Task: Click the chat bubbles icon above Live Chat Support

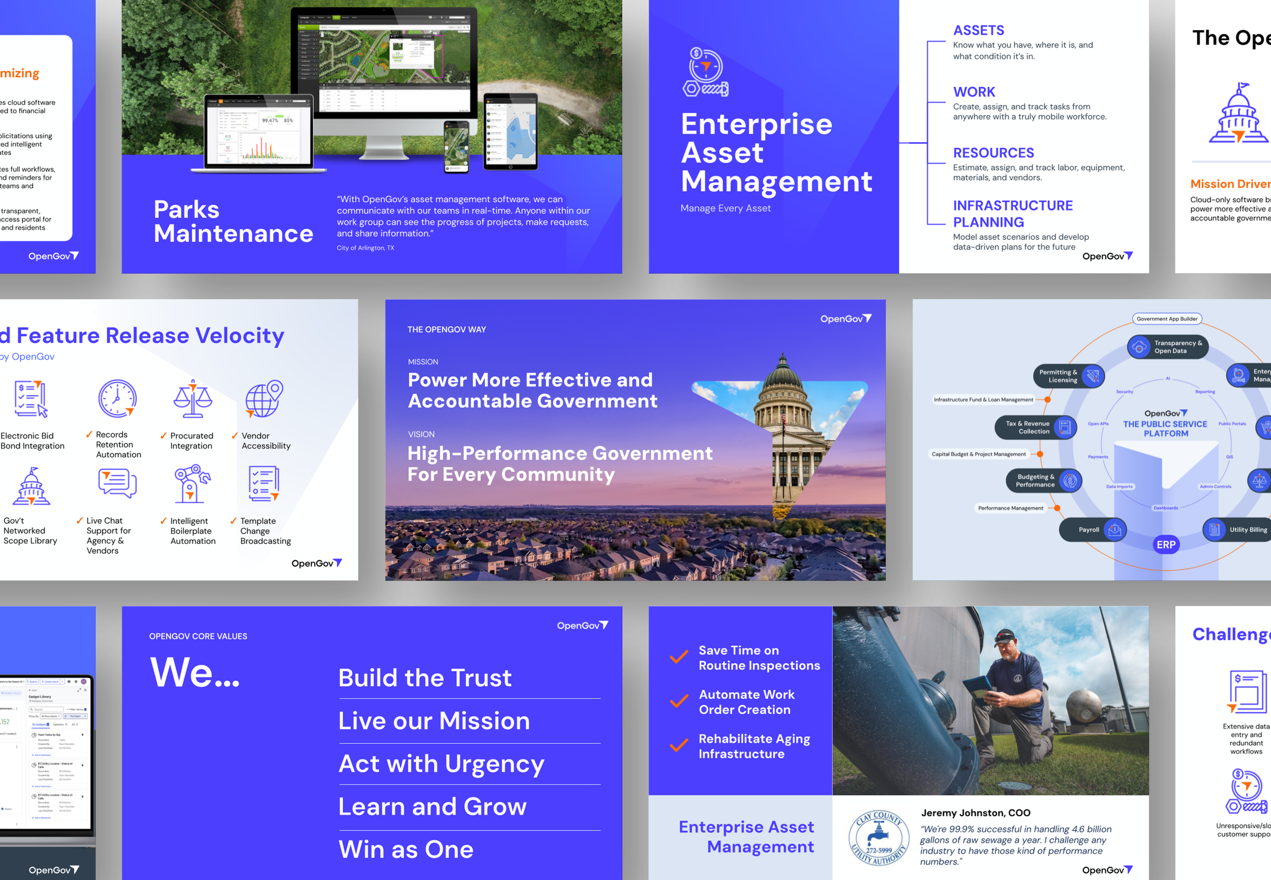Action: point(117,483)
